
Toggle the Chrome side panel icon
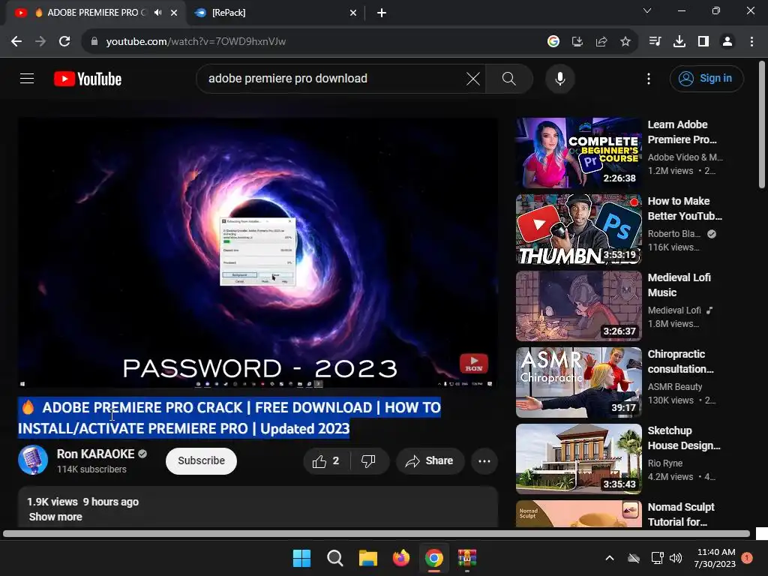coord(703,42)
